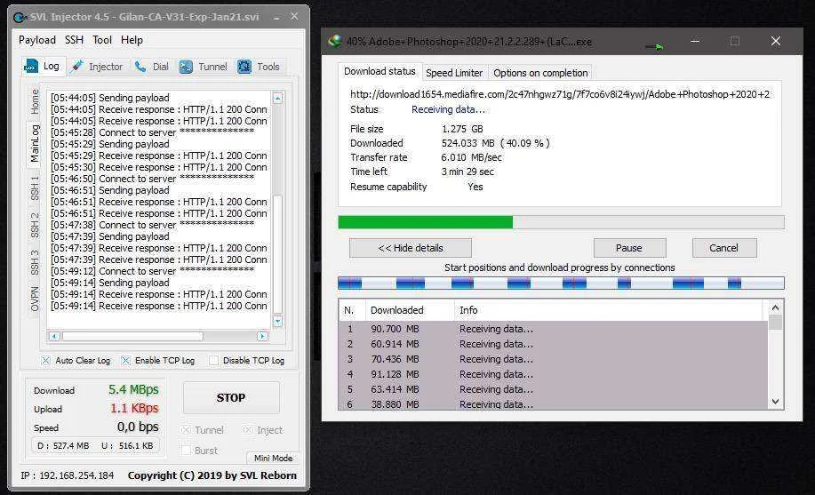Select the SSH 1 vertical tab
Viewport: 815px width, 495px height.
[35, 188]
